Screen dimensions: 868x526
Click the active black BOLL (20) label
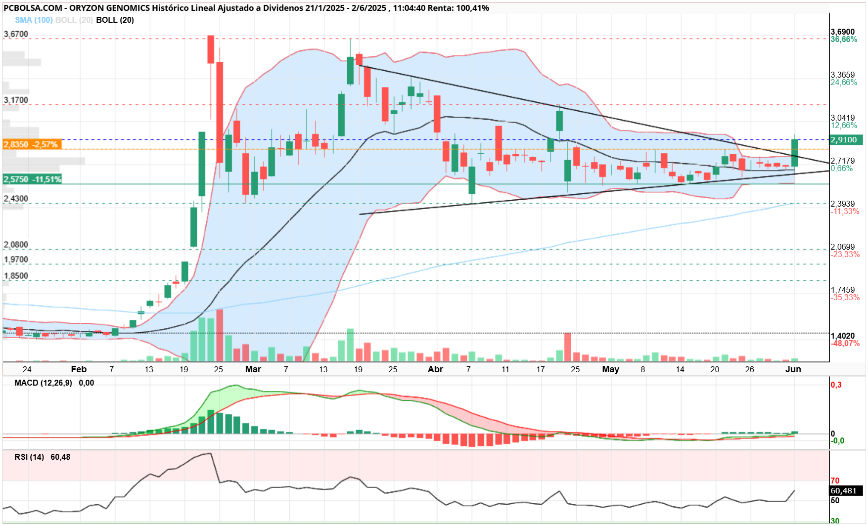[115, 20]
